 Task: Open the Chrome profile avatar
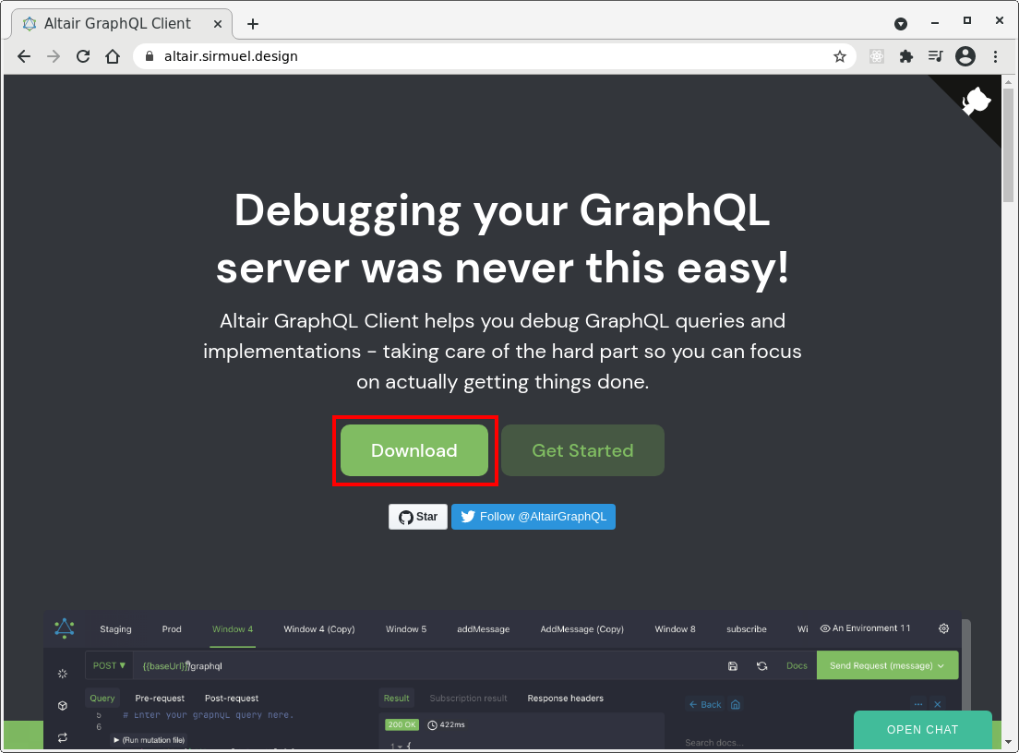click(x=965, y=56)
